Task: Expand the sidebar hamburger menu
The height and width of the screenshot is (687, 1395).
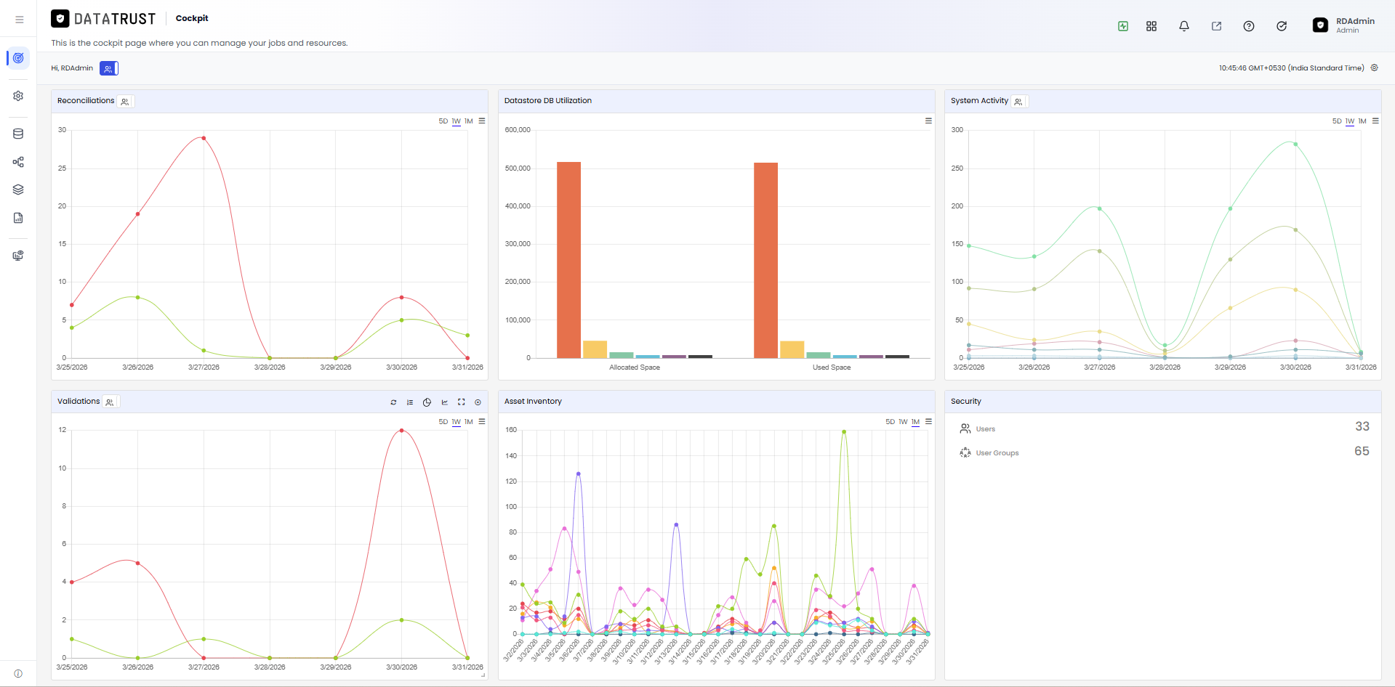Action: (x=19, y=20)
